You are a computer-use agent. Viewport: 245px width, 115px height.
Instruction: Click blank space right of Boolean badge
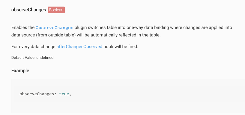(141, 10)
